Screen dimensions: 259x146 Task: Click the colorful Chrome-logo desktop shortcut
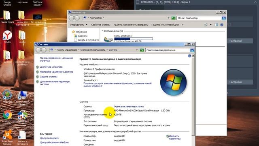(7, 116)
